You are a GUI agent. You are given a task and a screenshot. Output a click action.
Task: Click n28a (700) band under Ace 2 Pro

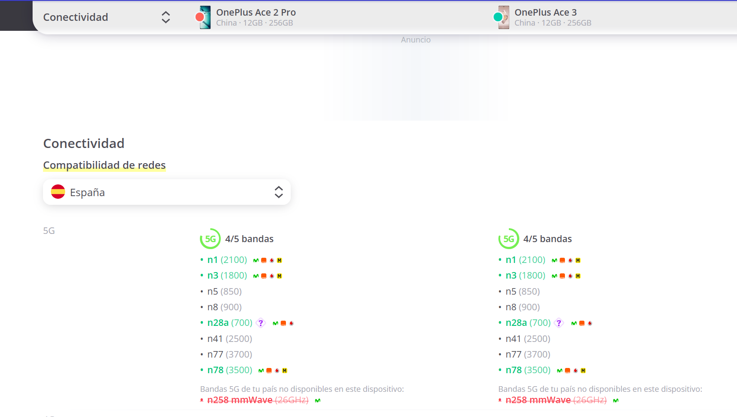pyautogui.click(x=230, y=323)
